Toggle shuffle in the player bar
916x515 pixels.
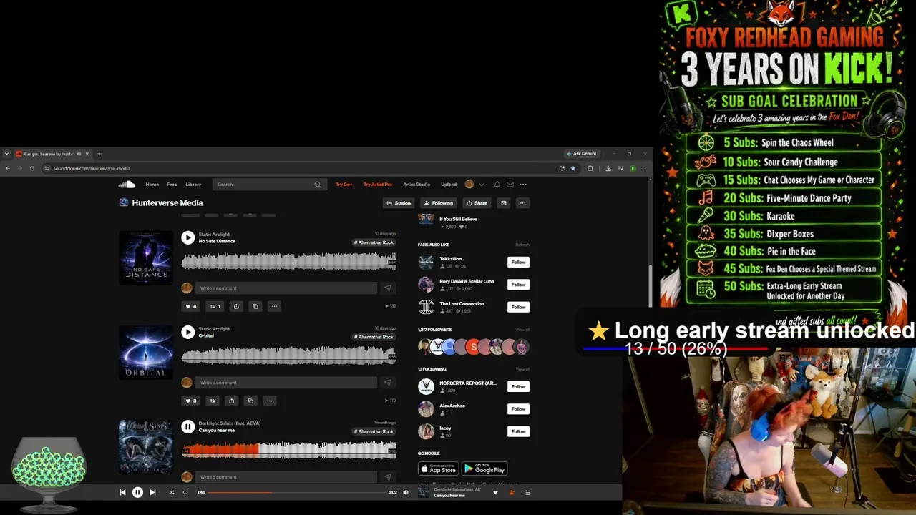point(171,492)
